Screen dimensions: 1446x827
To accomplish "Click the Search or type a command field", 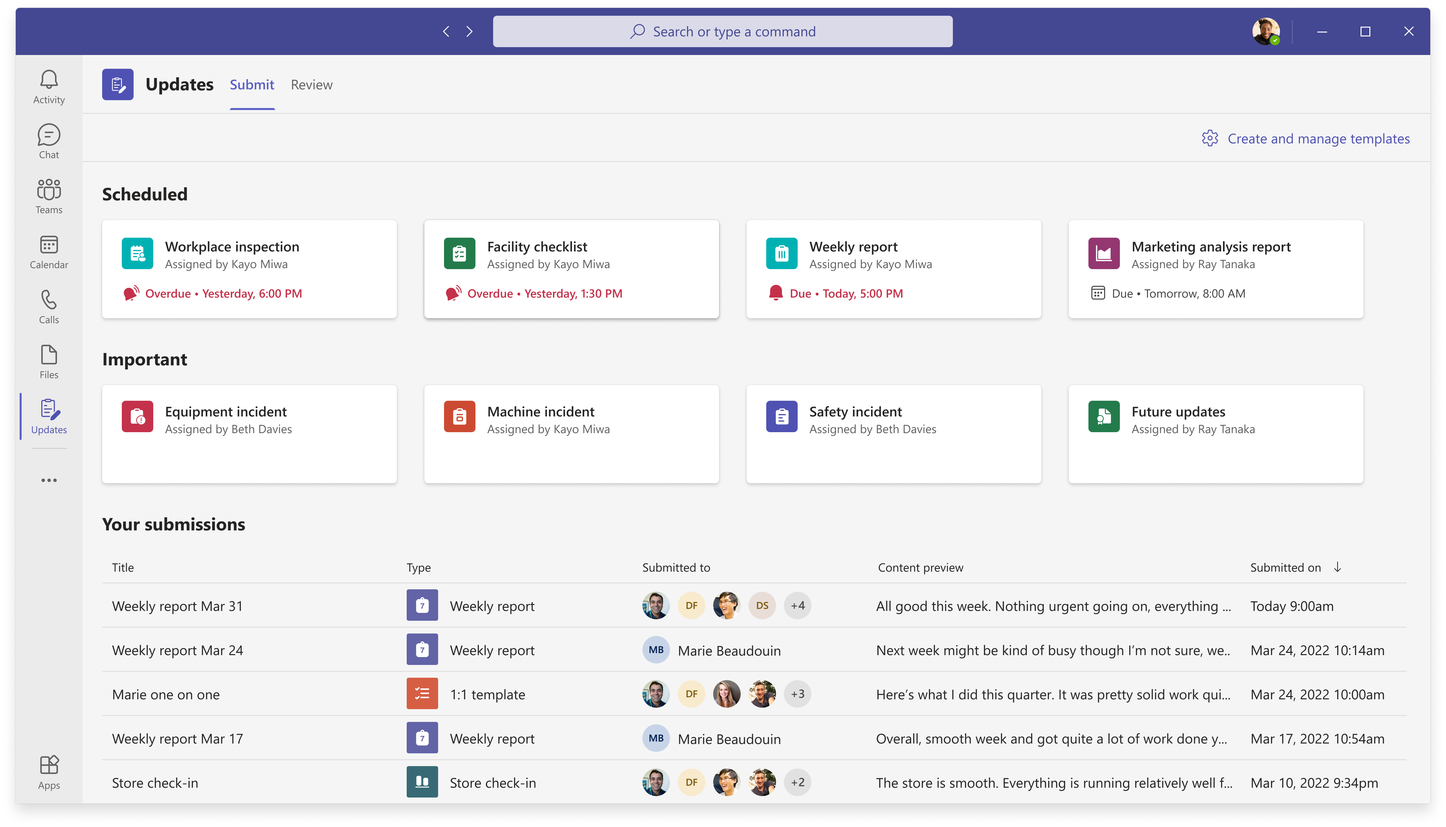I will click(x=723, y=31).
